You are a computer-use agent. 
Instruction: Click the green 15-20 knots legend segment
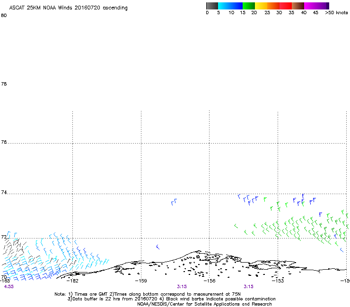pyautogui.click(x=249, y=6)
